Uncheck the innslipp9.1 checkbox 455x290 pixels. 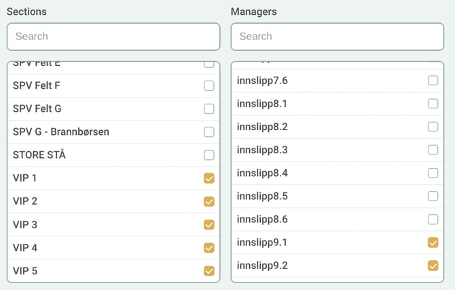coord(433,242)
